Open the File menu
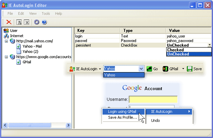 pos(10,13)
